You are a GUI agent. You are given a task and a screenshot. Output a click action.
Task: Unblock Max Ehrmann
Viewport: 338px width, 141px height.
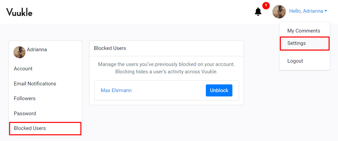click(x=219, y=90)
